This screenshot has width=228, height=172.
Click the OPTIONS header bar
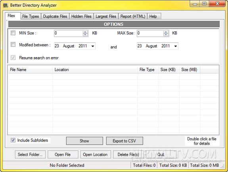coord(114,24)
